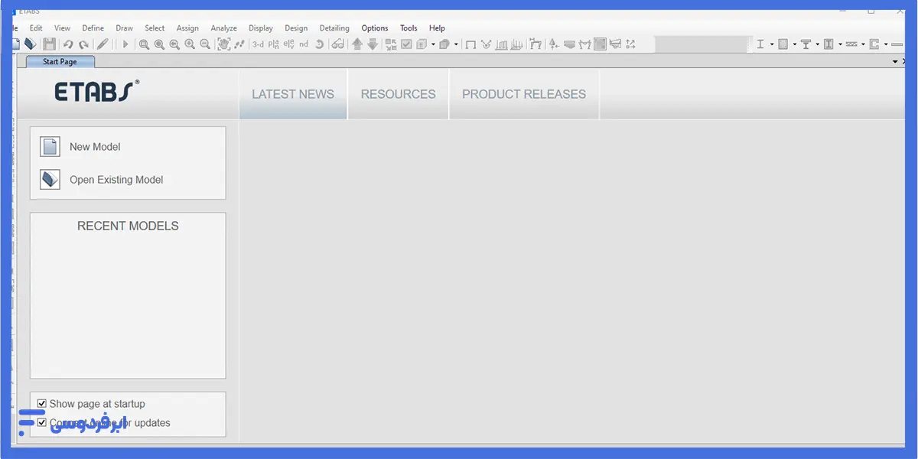This screenshot has width=918, height=459.
Task: Expand the dropdown beside the dashed joist icon
Action: 863,44
